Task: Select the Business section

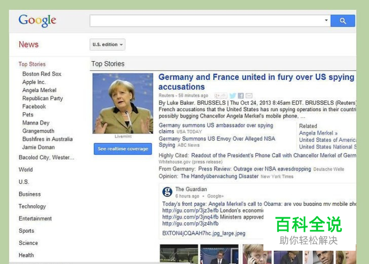Action: pyautogui.click(x=30, y=194)
